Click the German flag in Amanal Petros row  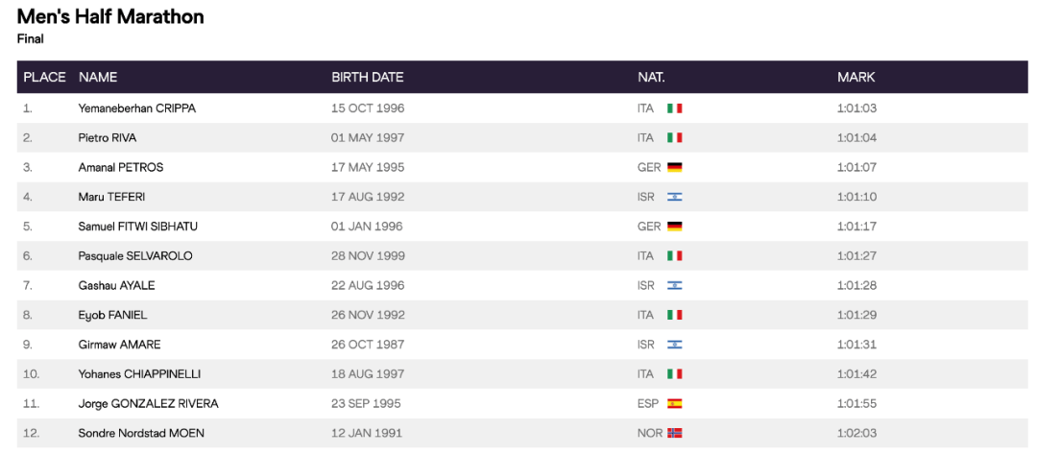coord(674,167)
